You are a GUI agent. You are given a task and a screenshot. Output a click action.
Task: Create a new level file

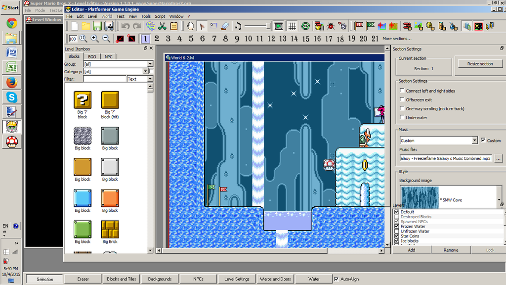pyautogui.click(x=74, y=26)
